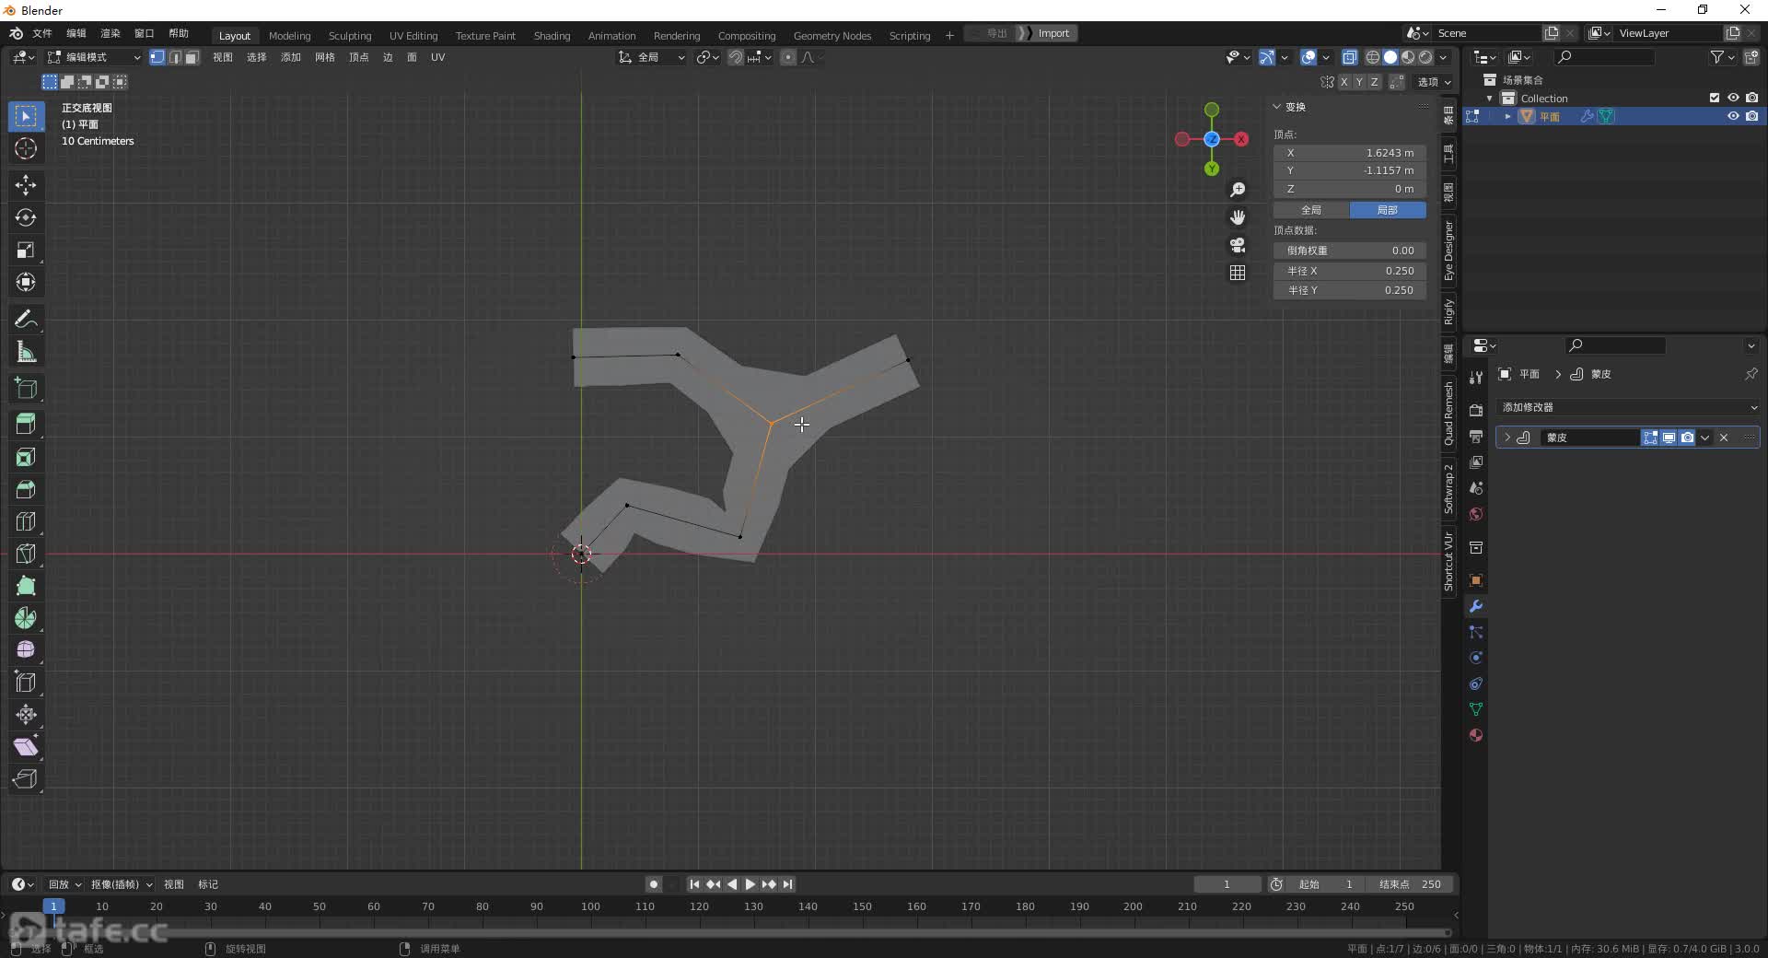Open Modifier properties wrench tab
Viewport: 1768px width, 958px height.
(x=1476, y=606)
